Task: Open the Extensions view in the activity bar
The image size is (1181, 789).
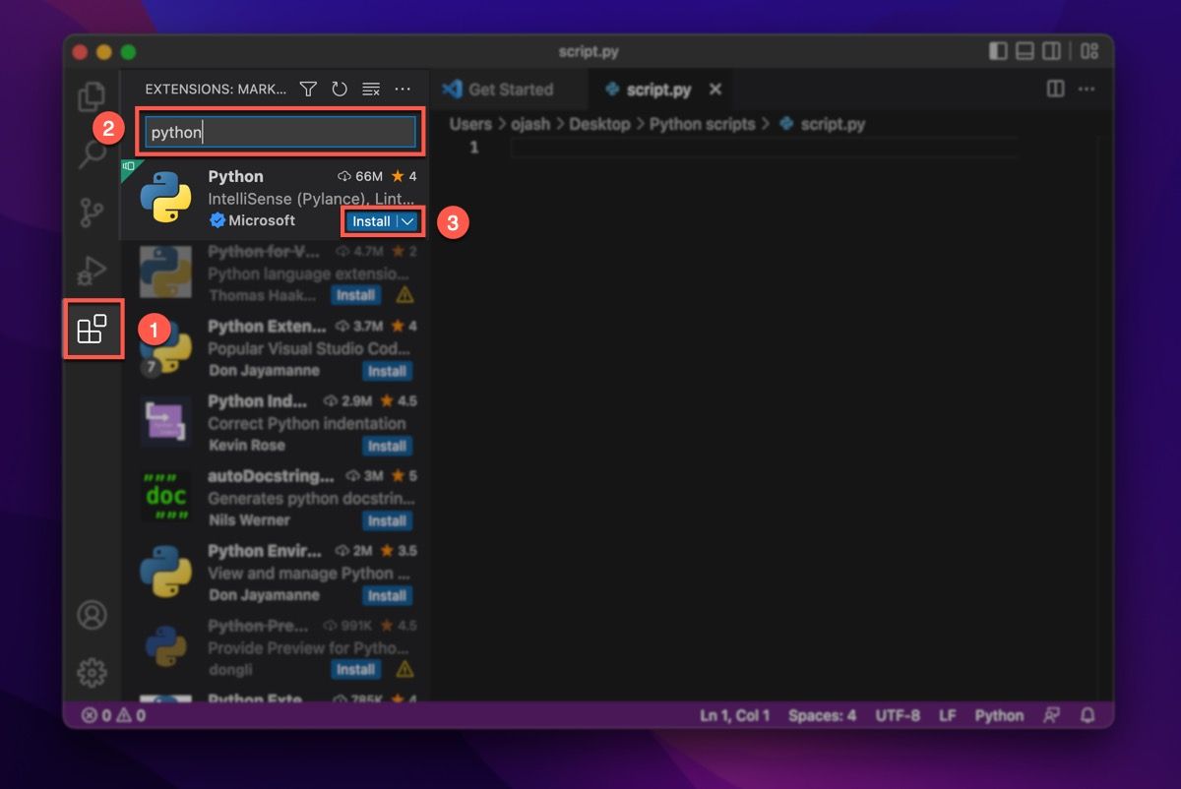Action: coord(93,330)
